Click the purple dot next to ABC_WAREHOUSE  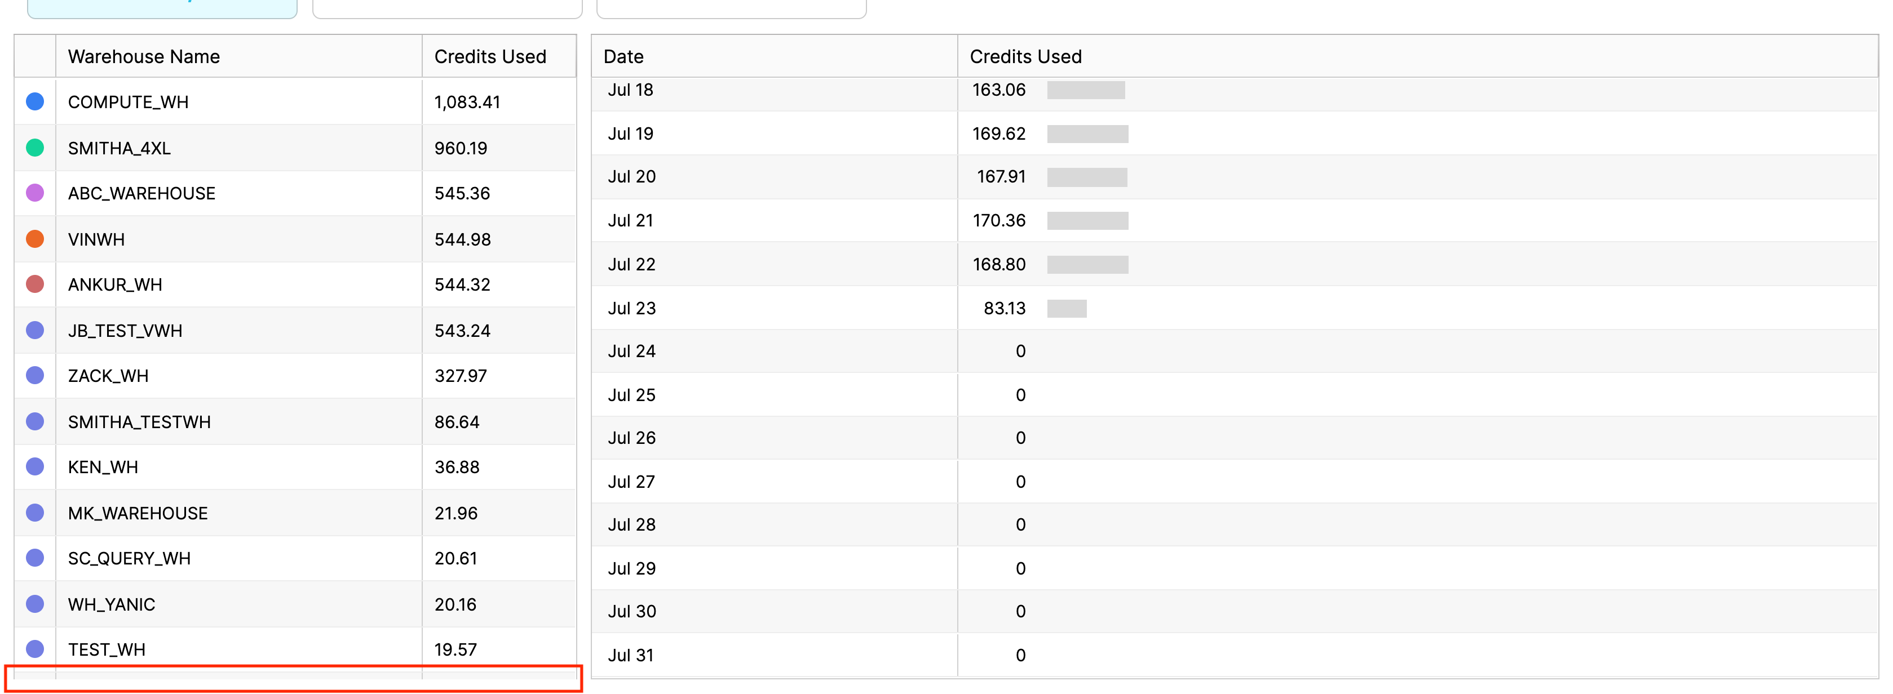(x=34, y=193)
